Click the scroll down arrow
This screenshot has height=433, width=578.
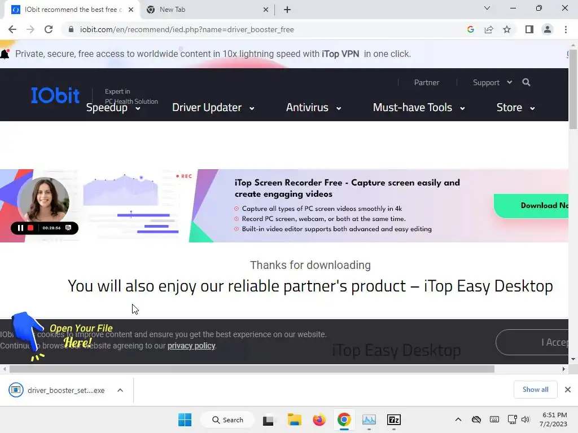point(573,359)
